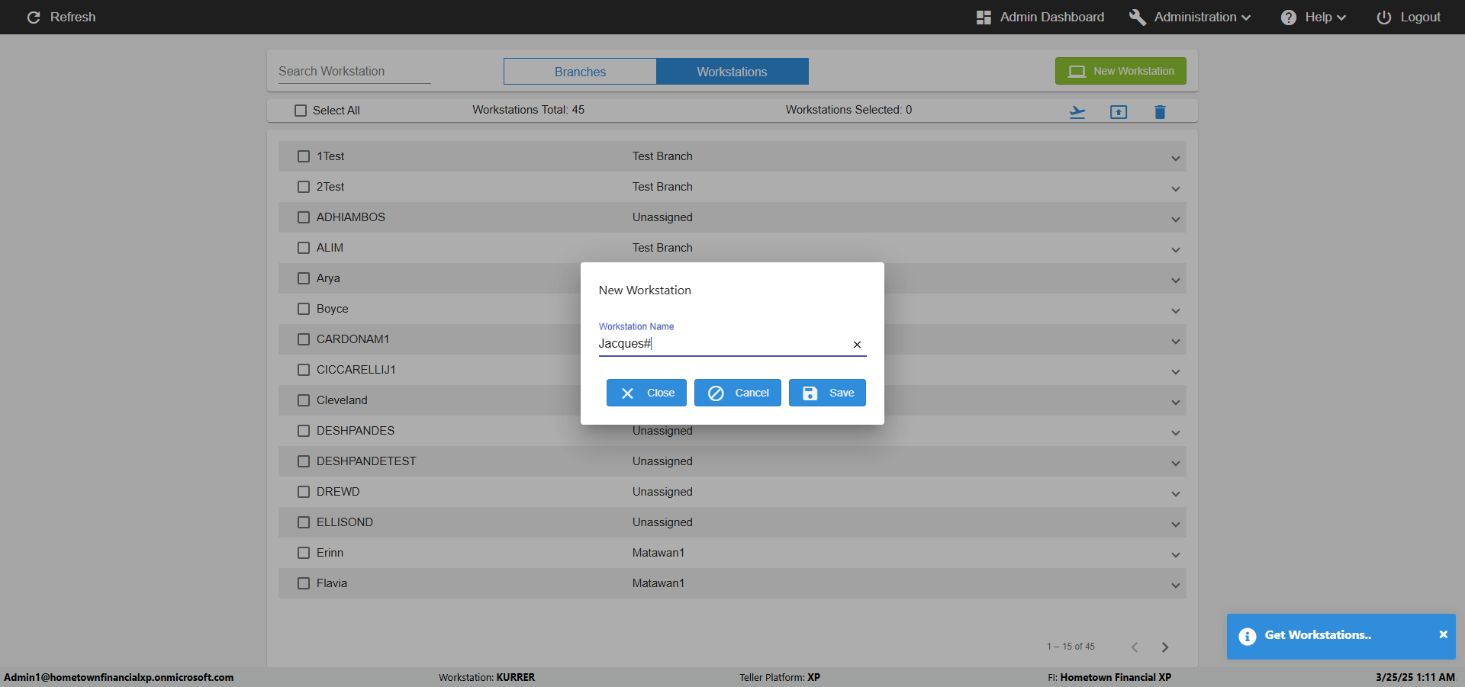The image size is (1465, 687).
Task: Expand the ADHIAMBOS row chevron
Action: [1176, 220]
